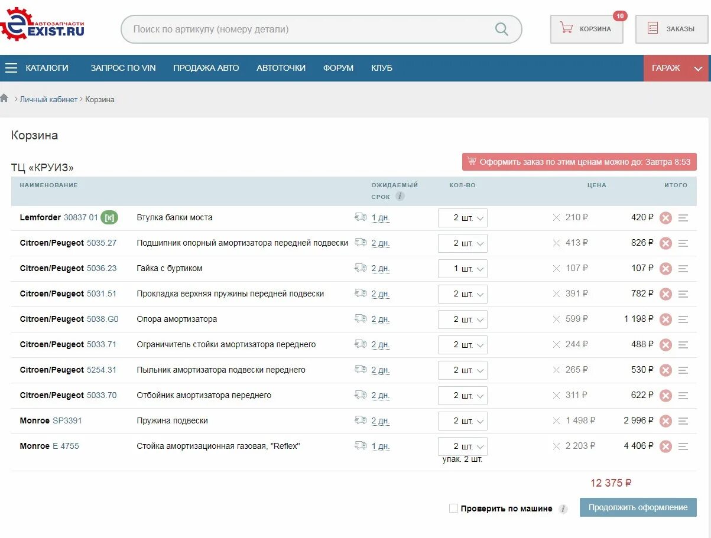
Task: Click delivery term 1 дн. for Lemforder
Action: tap(381, 218)
